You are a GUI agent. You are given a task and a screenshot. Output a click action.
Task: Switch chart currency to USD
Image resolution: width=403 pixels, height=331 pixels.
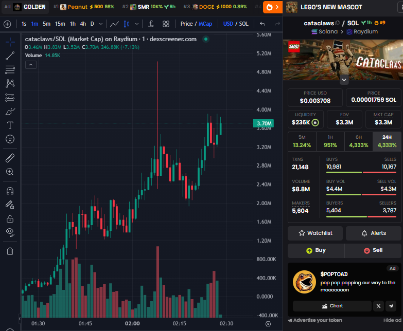(228, 24)
